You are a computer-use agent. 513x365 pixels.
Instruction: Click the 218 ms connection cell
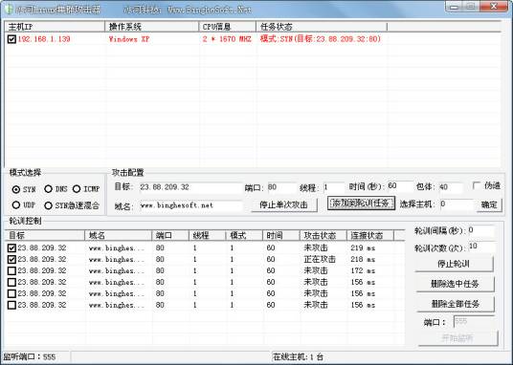[x=363, y=260]
